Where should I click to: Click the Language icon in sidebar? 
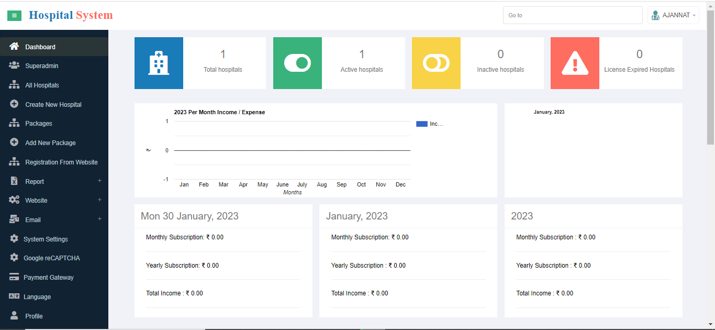(14, 296)
